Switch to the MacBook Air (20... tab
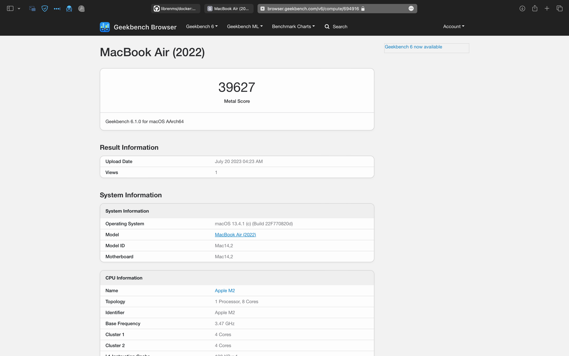 (x=229, y=9)
